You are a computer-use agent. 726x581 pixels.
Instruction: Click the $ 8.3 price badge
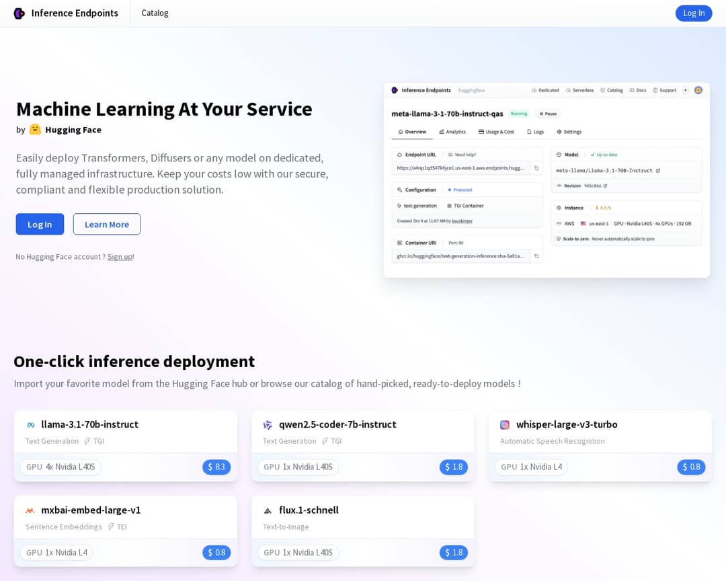pos(216,467)
